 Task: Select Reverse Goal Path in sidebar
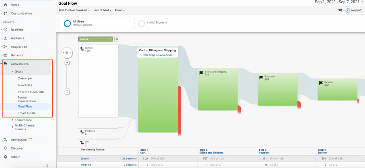[31, 92]
